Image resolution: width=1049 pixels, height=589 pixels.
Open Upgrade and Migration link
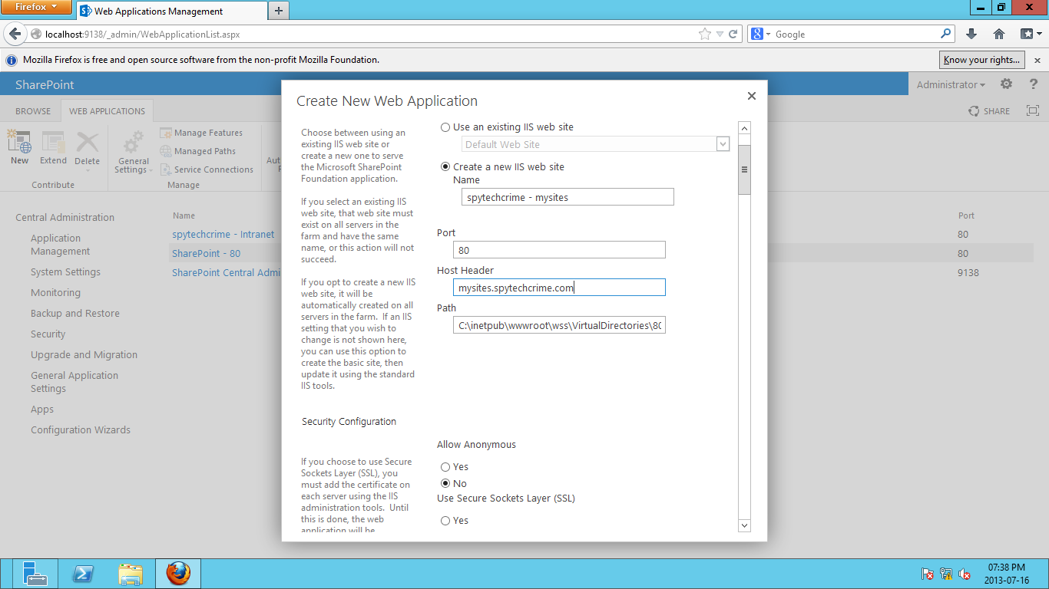click(84, 355)
